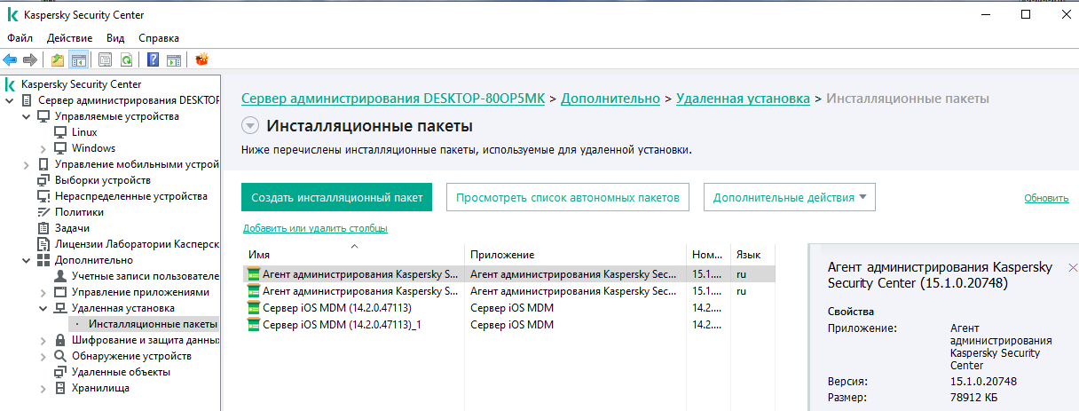Click the Kaspersky logo icon in tree root
This screenshot has width=1079, height=411.
[10, 84]
